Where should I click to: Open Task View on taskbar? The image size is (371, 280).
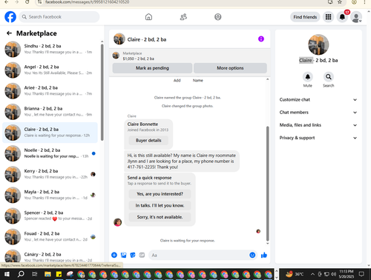(34, 274)
